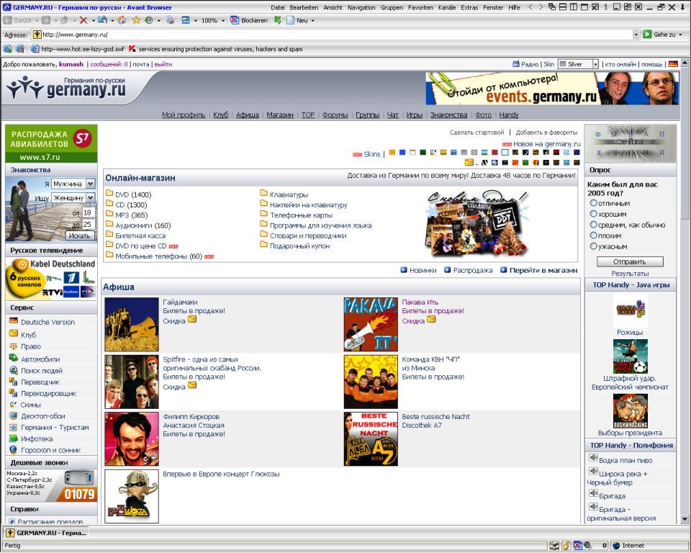Viewport: 691px width, 553px height.
Task: Click the Blockieren popup blocker button
Action: (x=249, y=20)
